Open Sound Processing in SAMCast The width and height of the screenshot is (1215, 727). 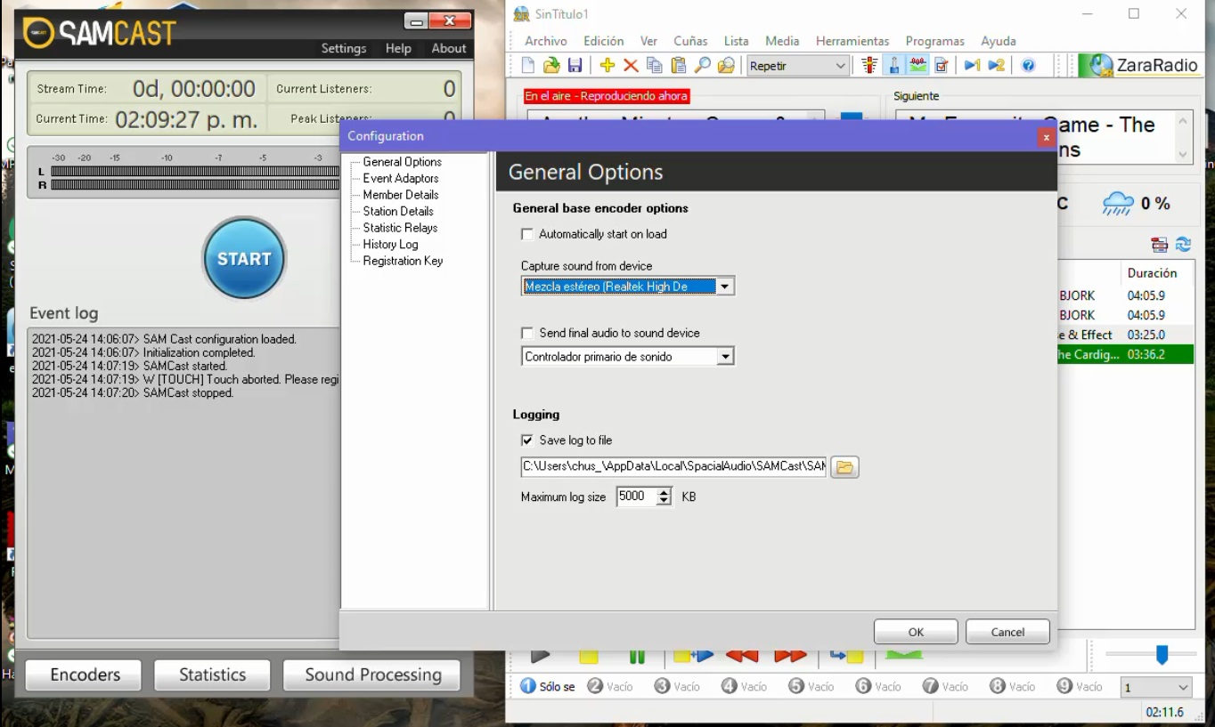tap(372, 674)
